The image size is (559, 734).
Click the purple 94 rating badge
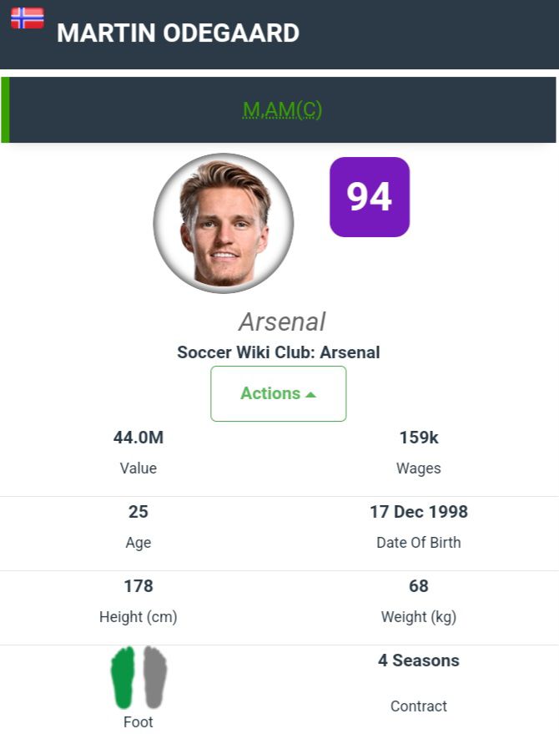[x=370, y=197]
